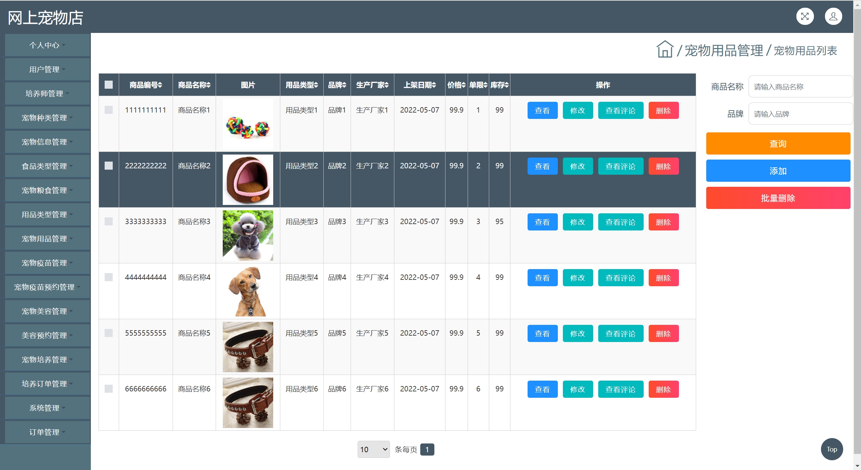The image size is (861, 470).
Task: Check the row checkbox for 商品名称4
Action: [x=109, y=277]
